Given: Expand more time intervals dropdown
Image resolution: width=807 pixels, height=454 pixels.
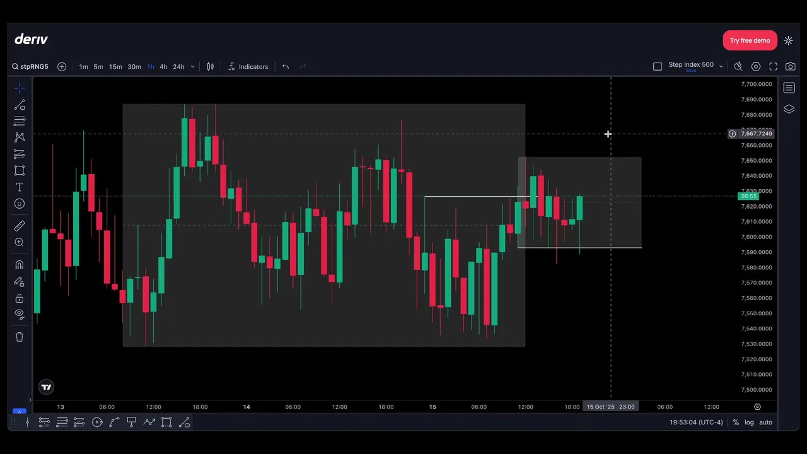Looking at the screenshot, I should coord(192,66).
